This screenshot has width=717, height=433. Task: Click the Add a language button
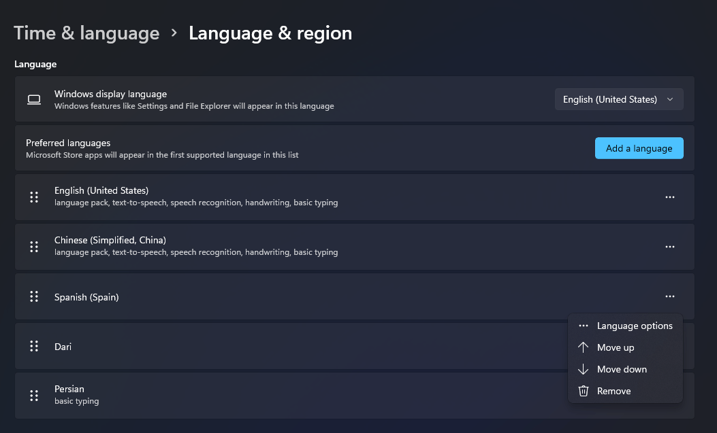point(639,148)
